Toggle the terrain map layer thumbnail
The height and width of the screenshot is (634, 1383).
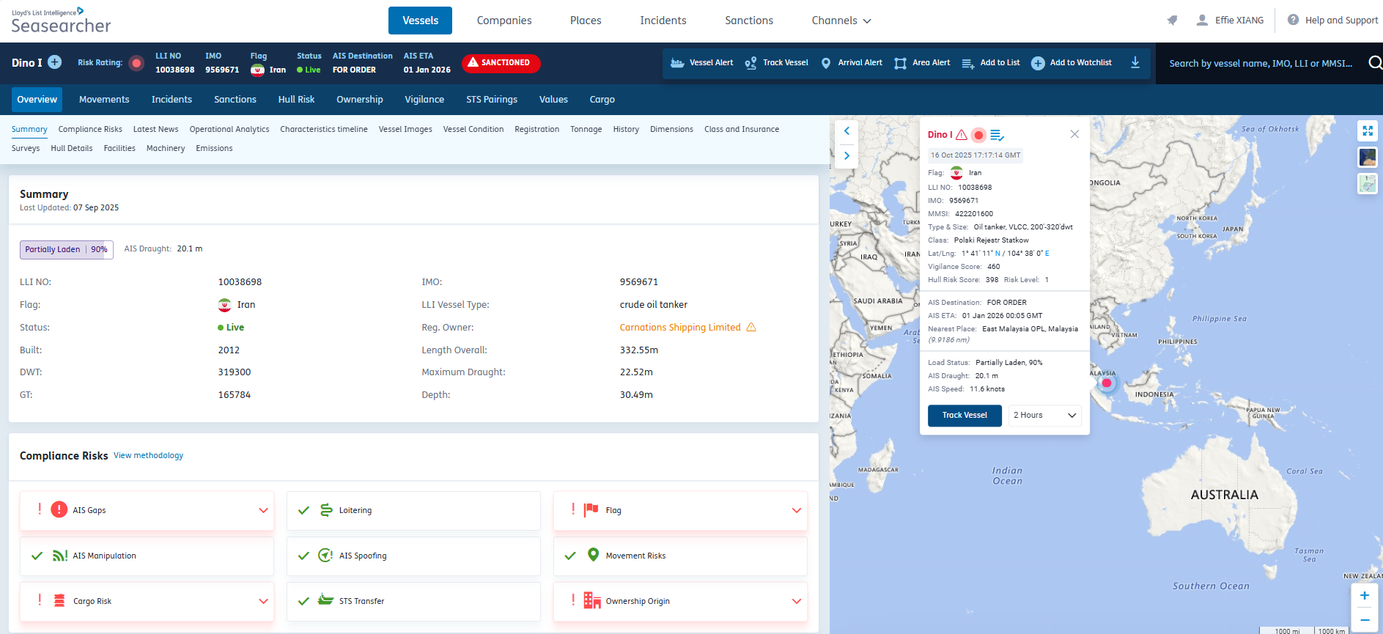coord(1367,183)
